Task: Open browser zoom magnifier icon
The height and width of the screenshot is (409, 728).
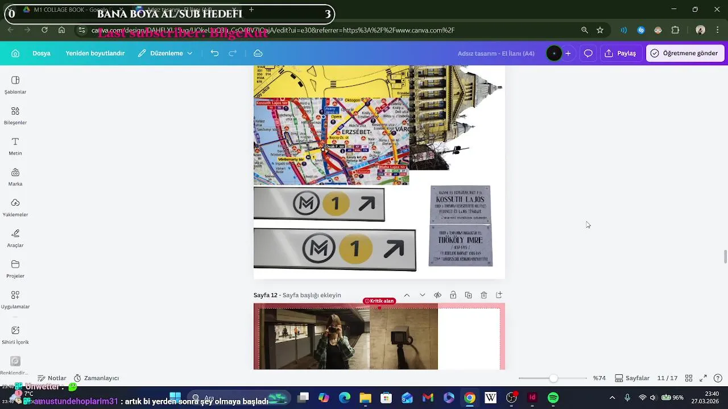Action: click(x=585, y=30)
